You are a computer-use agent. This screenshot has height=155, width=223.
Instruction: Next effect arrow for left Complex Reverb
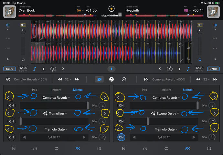tap(105, 97)
